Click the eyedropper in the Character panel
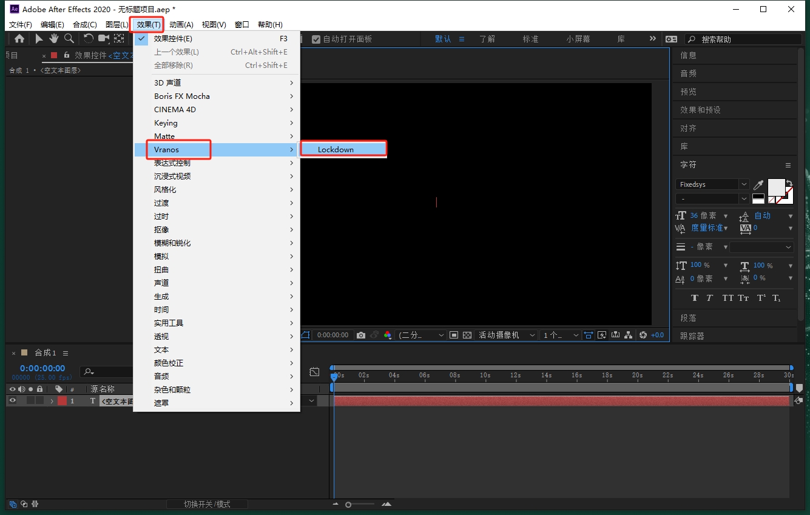This screenshot has width=810, height=515. [758, 184]
